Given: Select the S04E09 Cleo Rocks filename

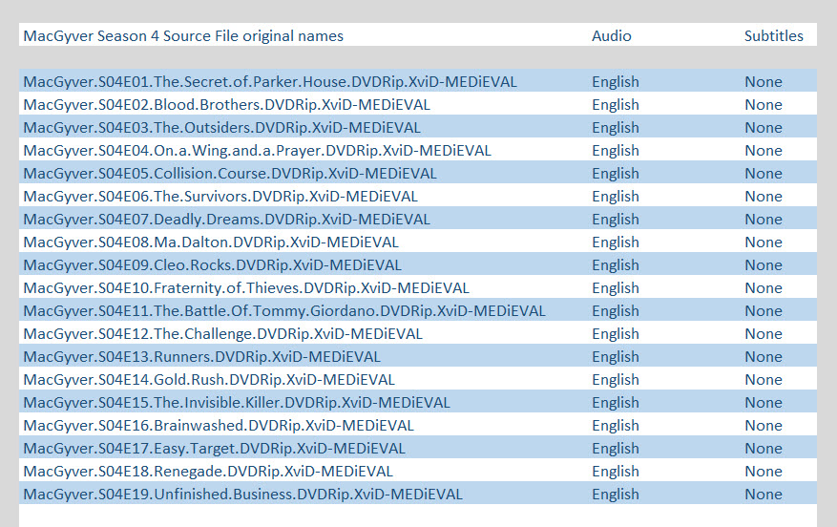Looking at the screenshot, I should (212, 265).
